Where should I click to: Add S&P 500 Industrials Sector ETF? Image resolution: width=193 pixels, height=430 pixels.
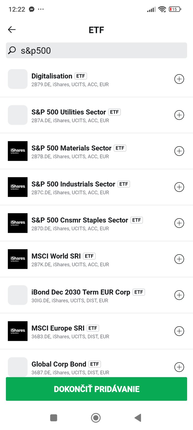point(179,187)
